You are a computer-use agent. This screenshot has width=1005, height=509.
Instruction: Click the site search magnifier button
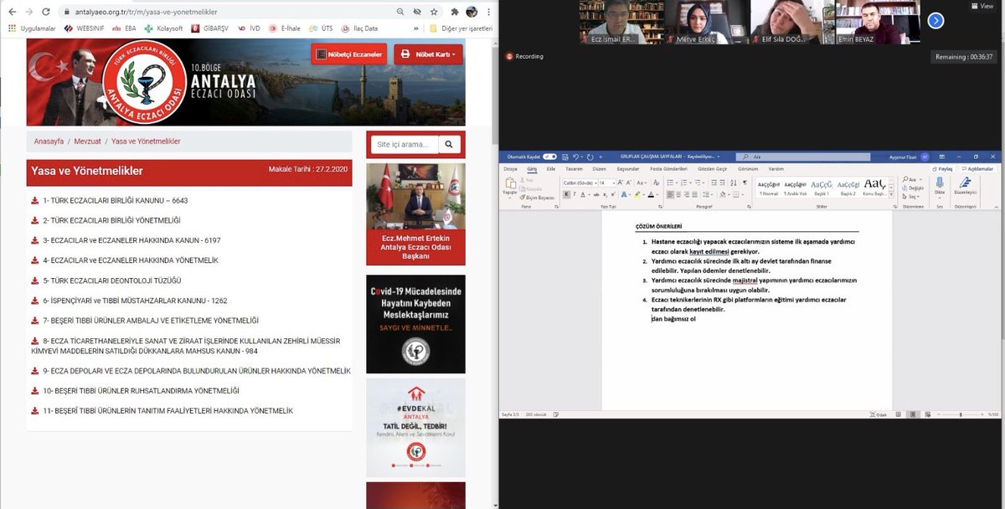[450, 145]
